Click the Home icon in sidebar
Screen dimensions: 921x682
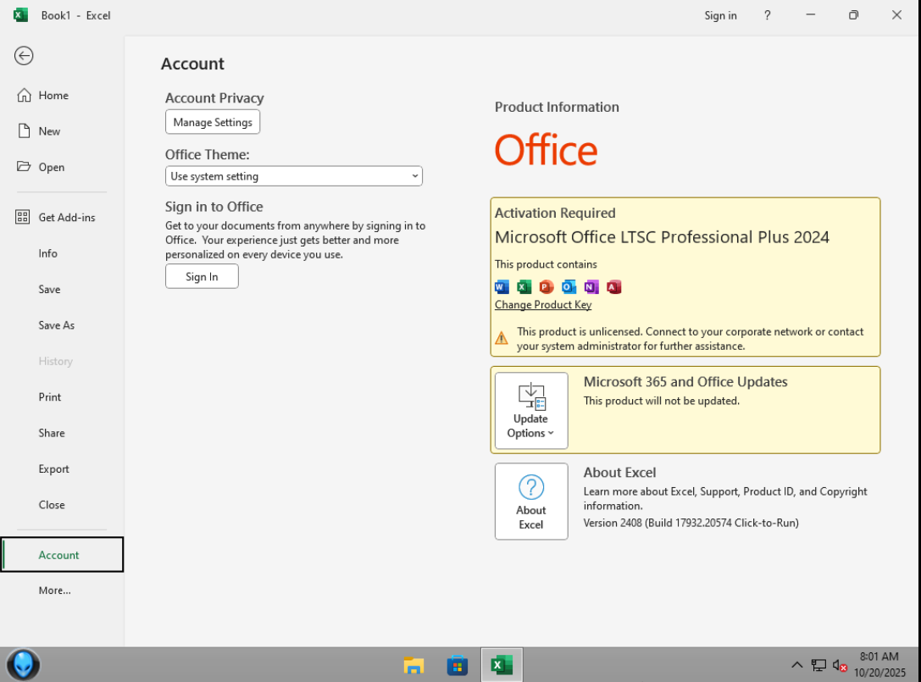[x=24, y=96]
